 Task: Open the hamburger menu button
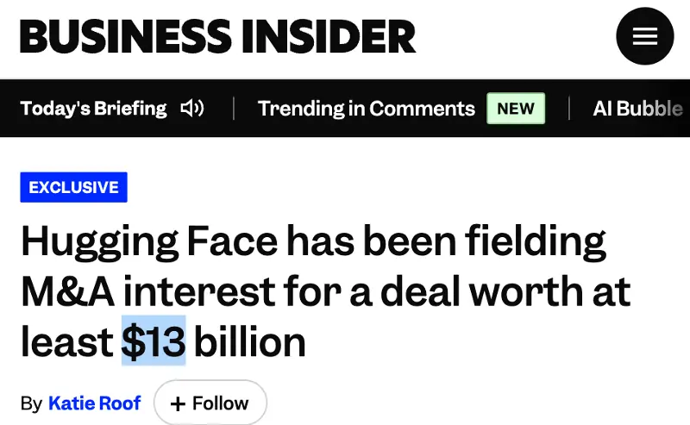(x=644, y=36)
